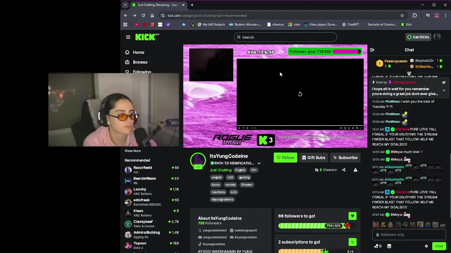The height and width of the screenshot is (253, 451).
Task: Click the browser address bar URL
Action: (207, 15)
